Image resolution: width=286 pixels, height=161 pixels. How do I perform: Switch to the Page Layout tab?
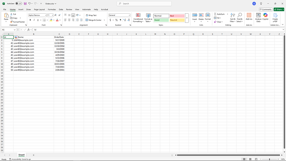(39, 10)
